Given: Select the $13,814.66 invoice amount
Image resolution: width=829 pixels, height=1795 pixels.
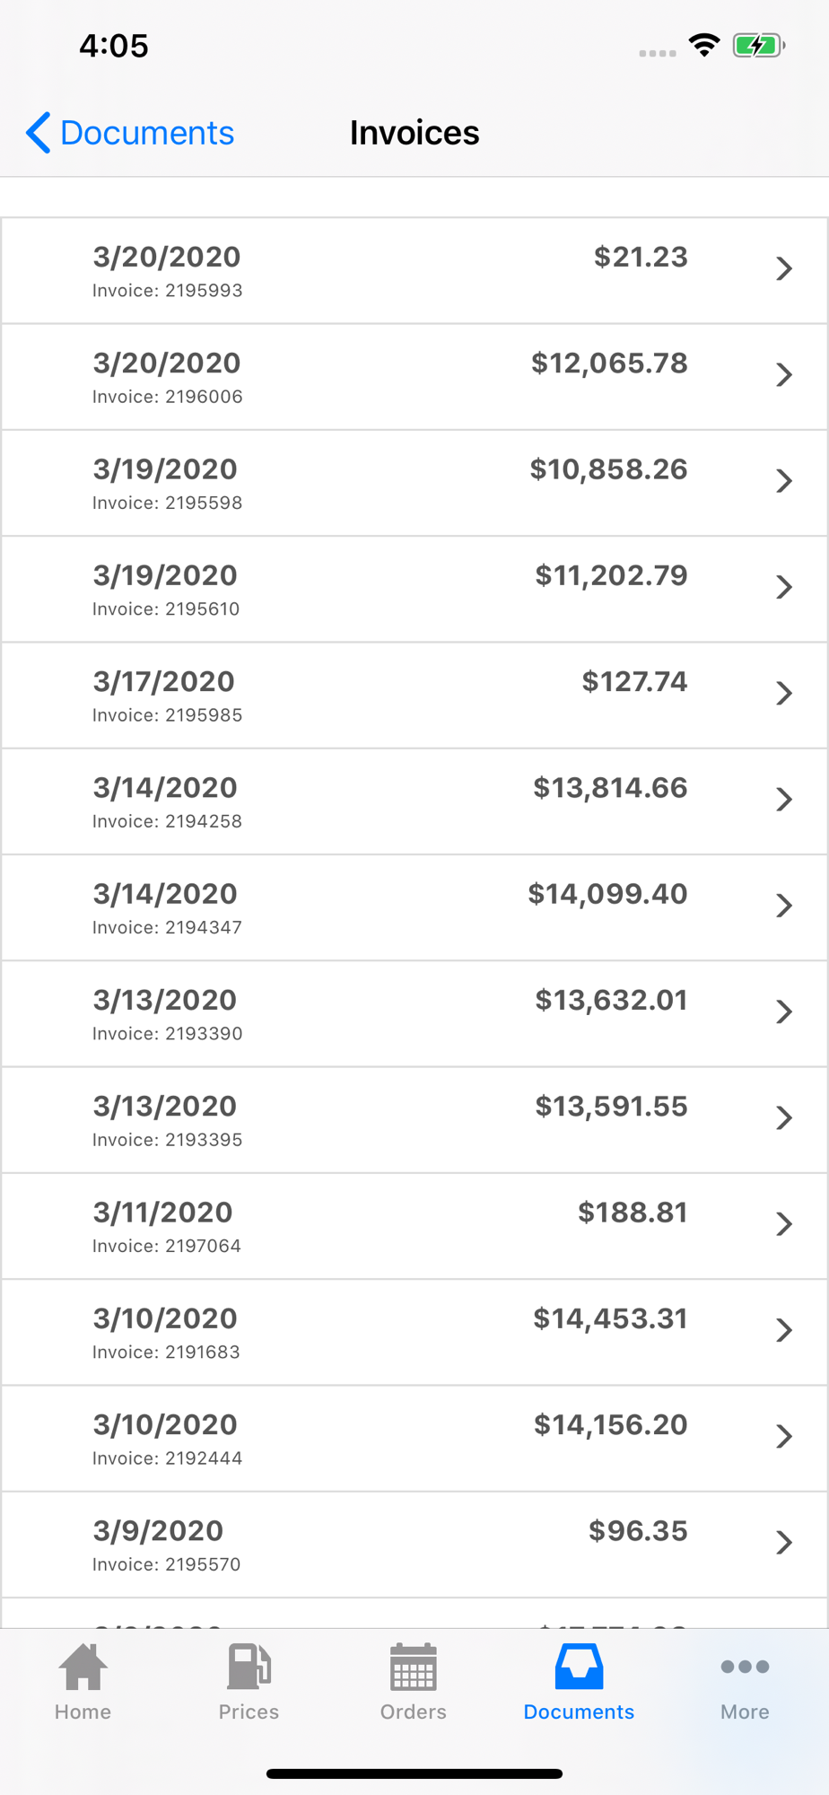Looking at the screenshot, I should (610, 788).
